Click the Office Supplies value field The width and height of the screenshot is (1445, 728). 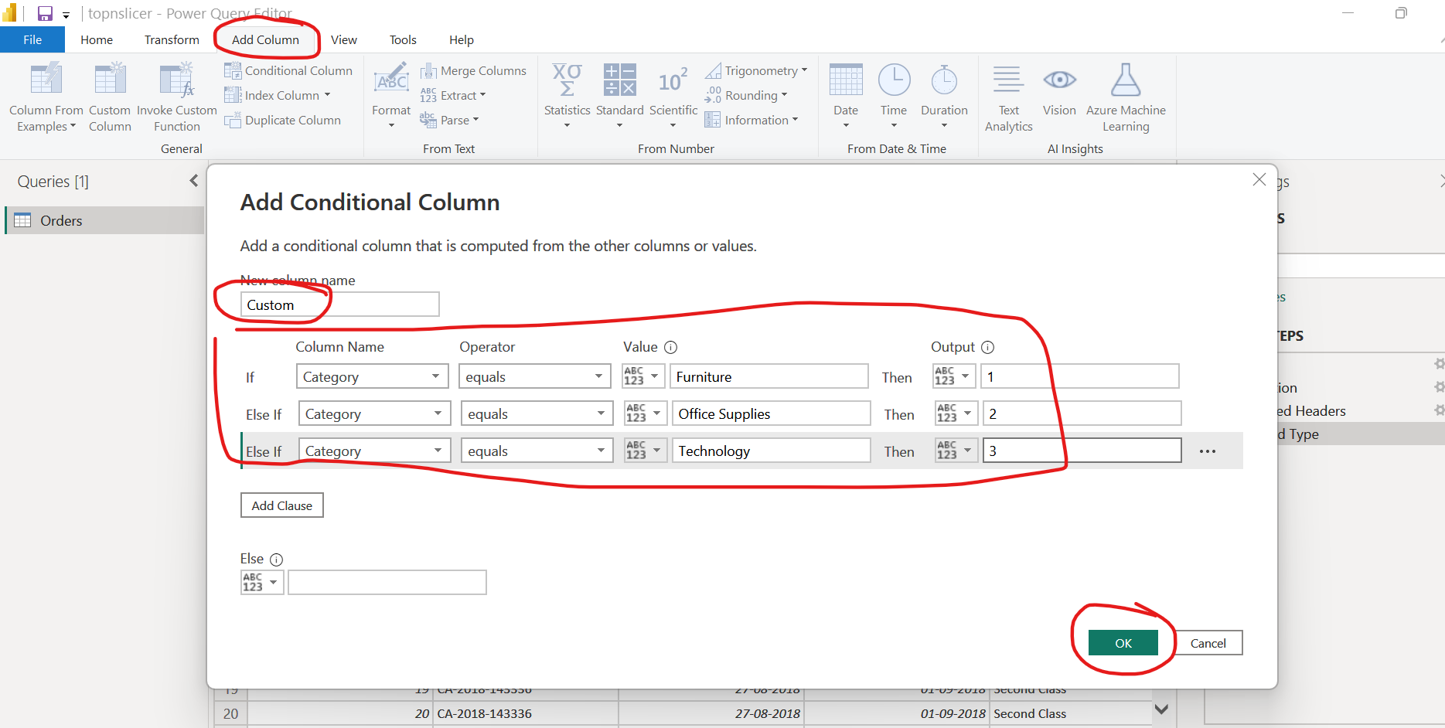[772, 413]
